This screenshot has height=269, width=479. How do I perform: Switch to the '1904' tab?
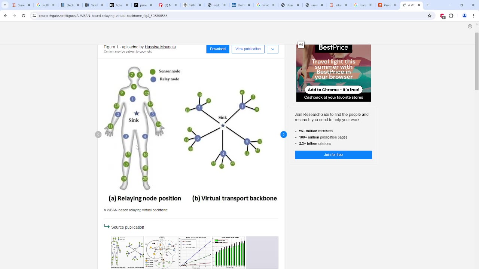click(191, 5)
